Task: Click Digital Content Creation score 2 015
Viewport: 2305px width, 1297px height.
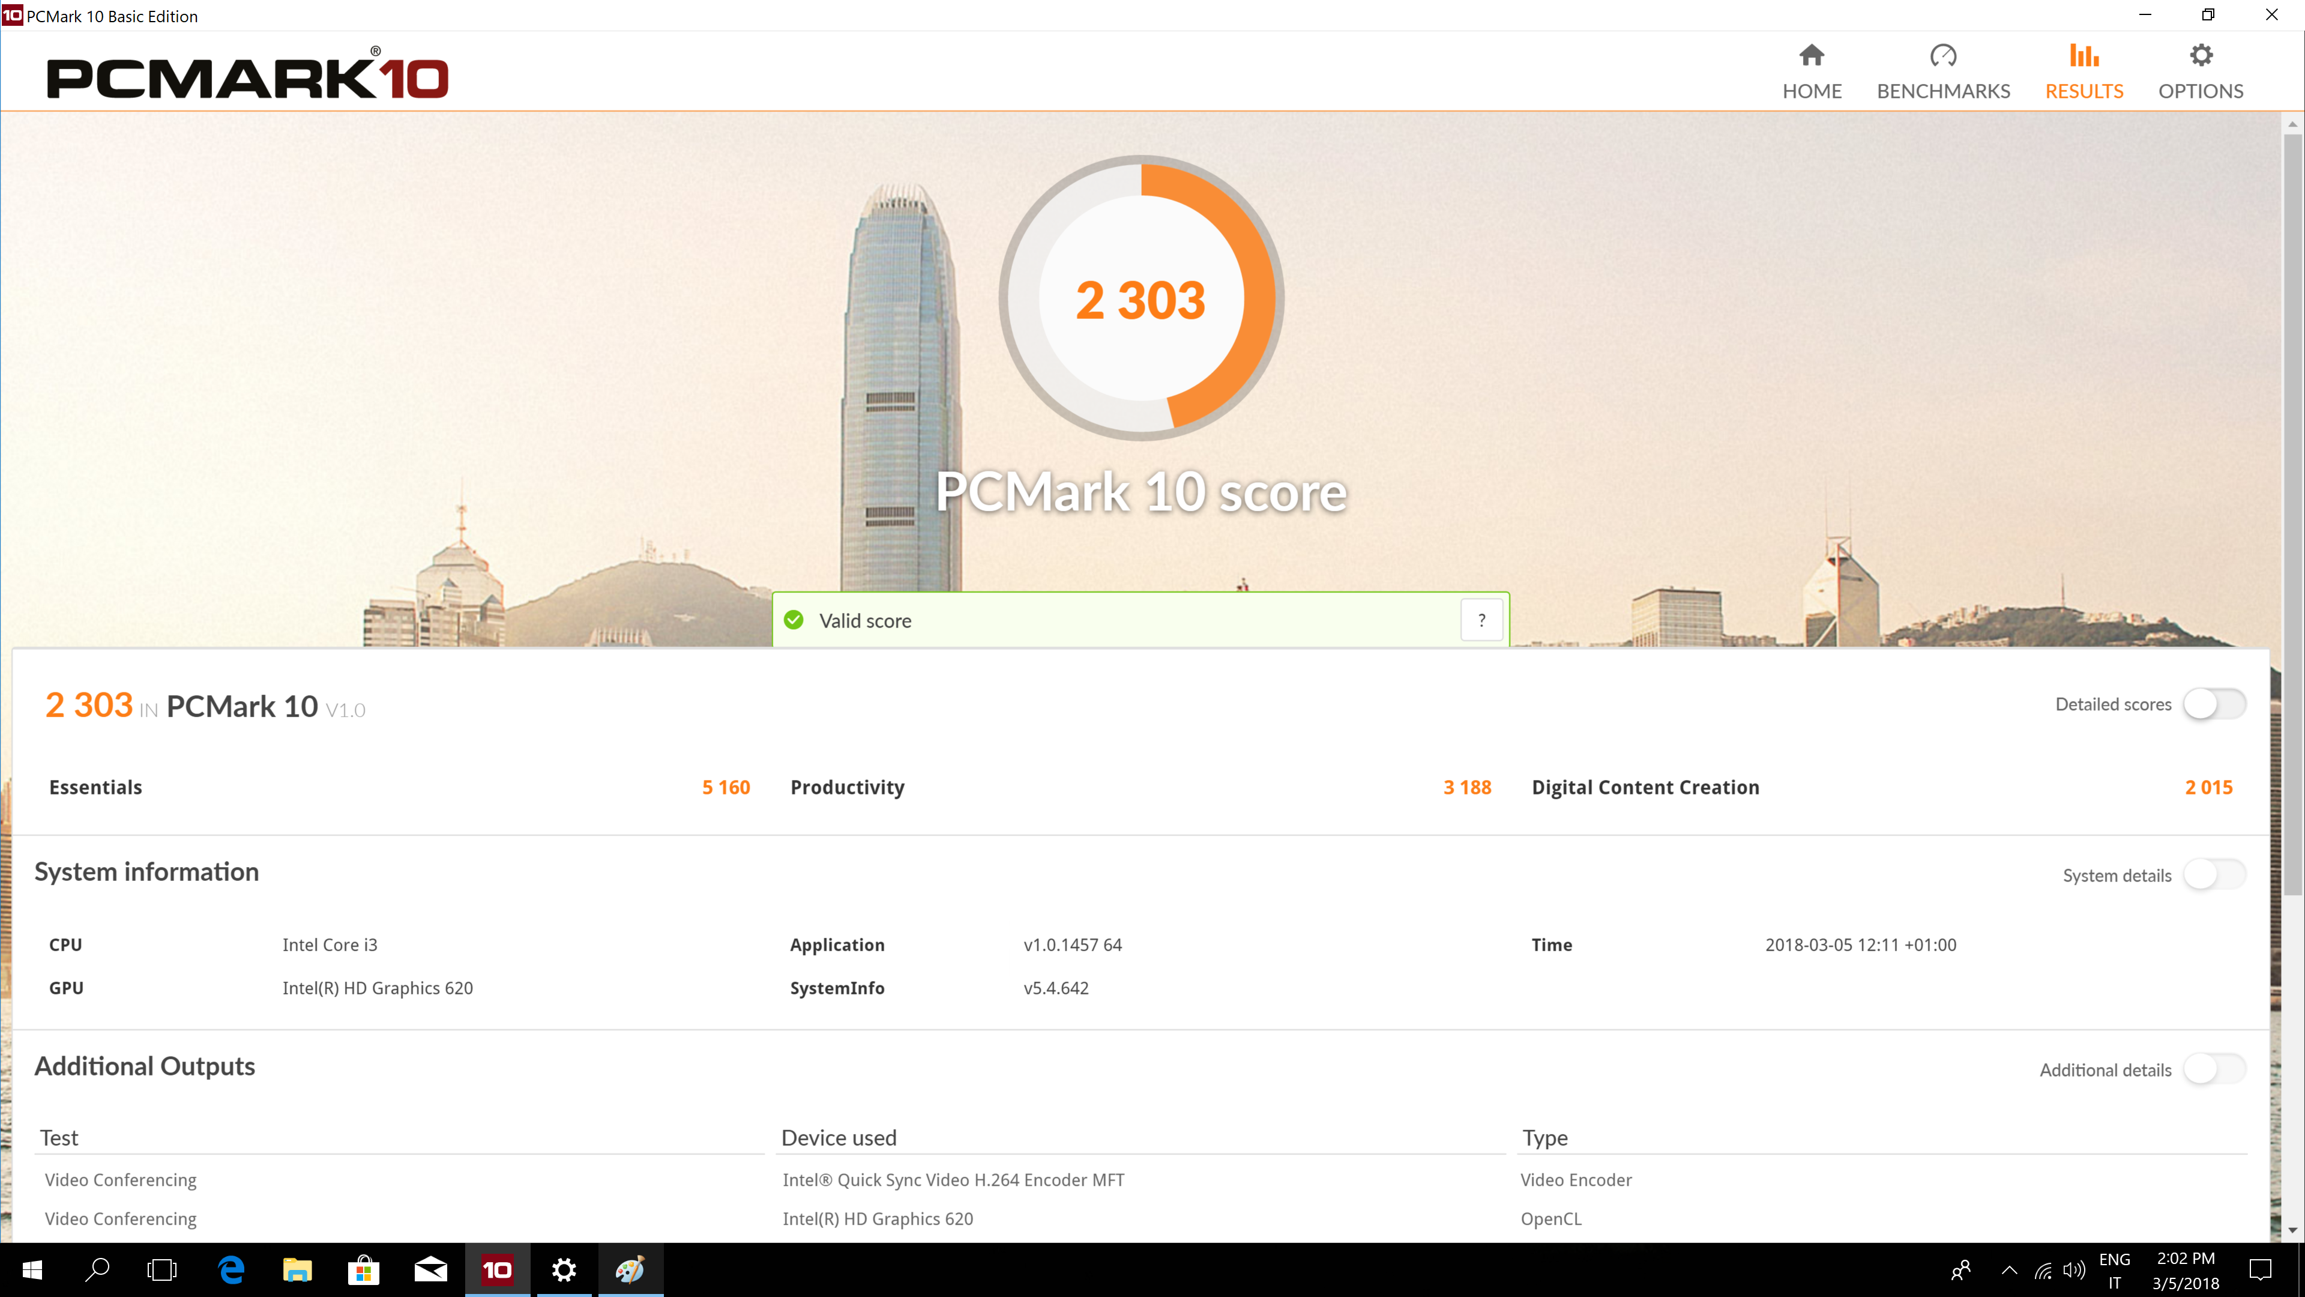Action: pos(2208,788)
